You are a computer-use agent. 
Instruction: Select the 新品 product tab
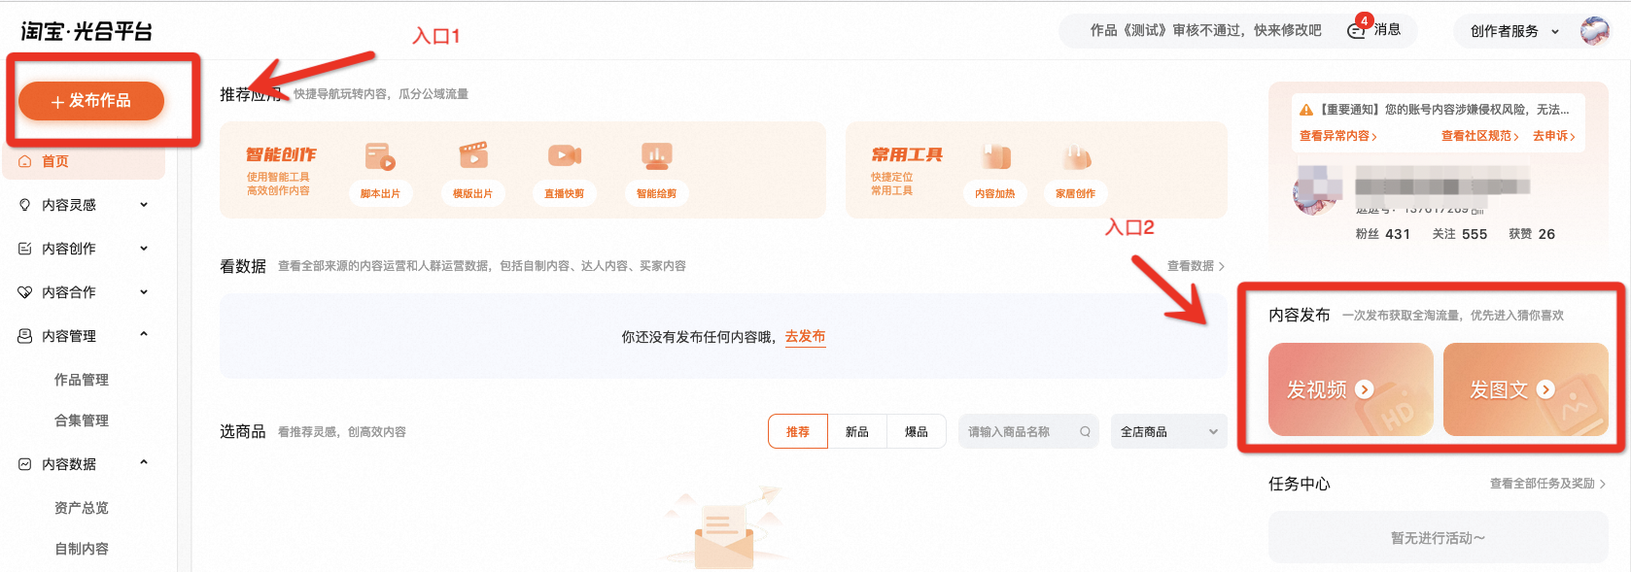coord(857,431)
